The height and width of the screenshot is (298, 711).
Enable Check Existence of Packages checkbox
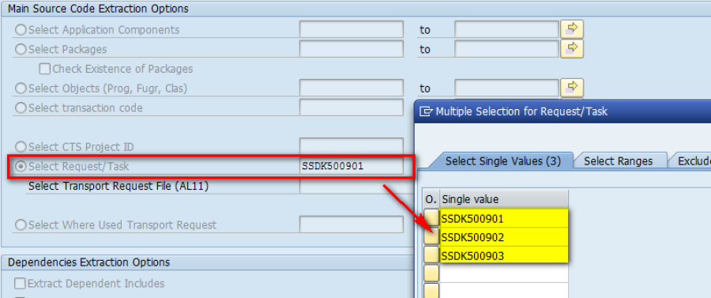click(44, 69)
